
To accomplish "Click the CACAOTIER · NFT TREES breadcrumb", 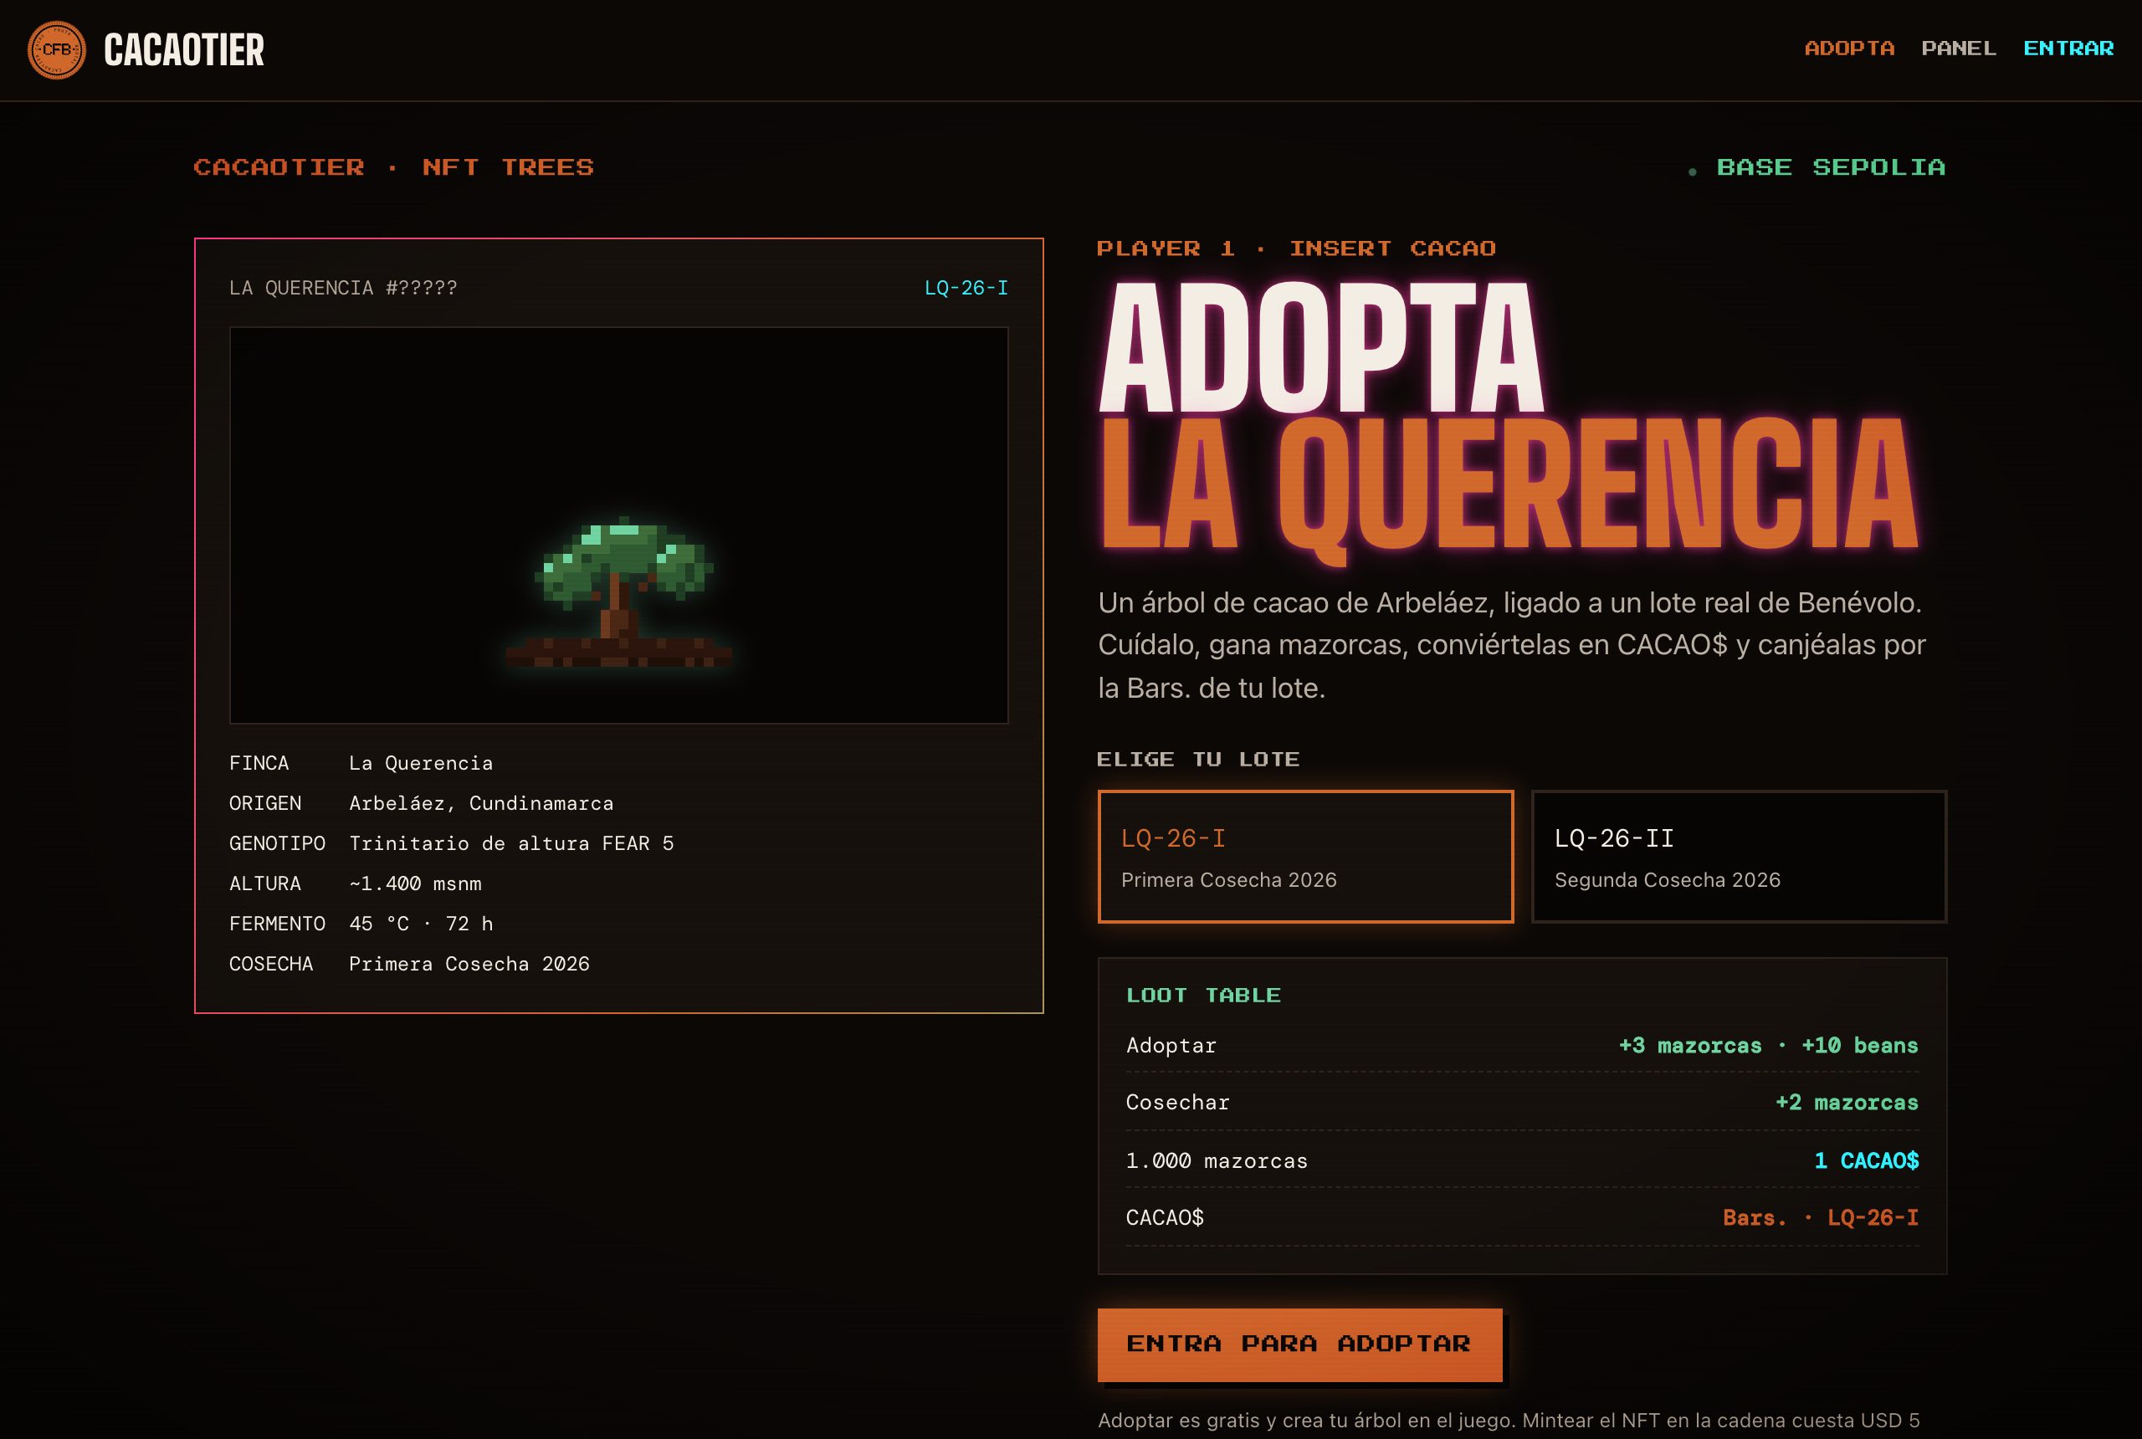I will pos(394,168).
